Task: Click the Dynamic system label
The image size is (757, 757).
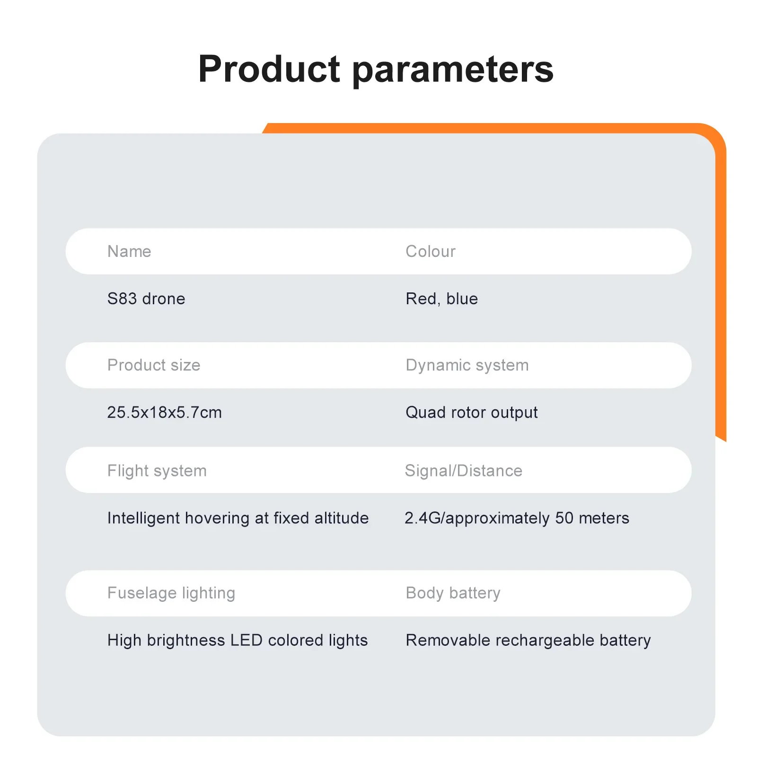Action: click(x=467, y=365)
